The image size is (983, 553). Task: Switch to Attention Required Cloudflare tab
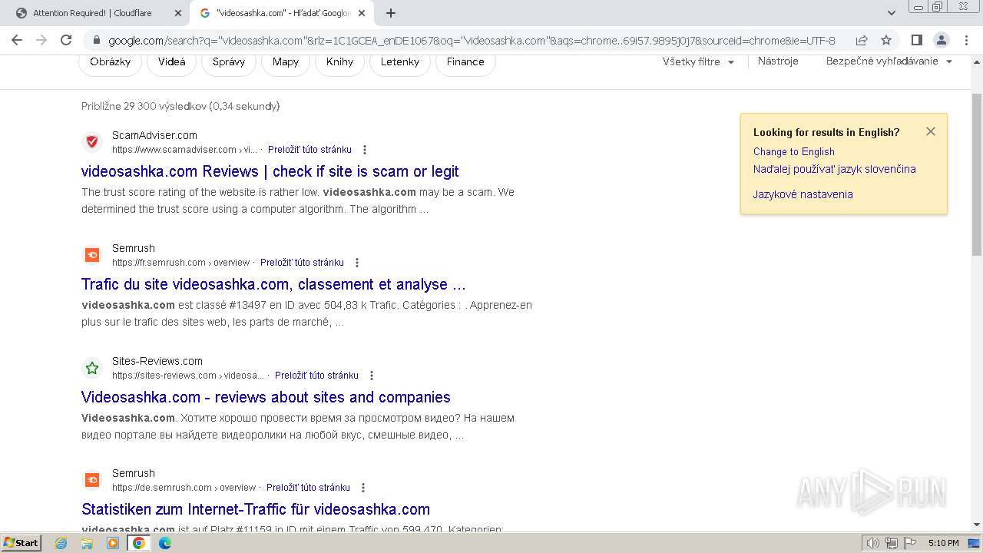96,13
